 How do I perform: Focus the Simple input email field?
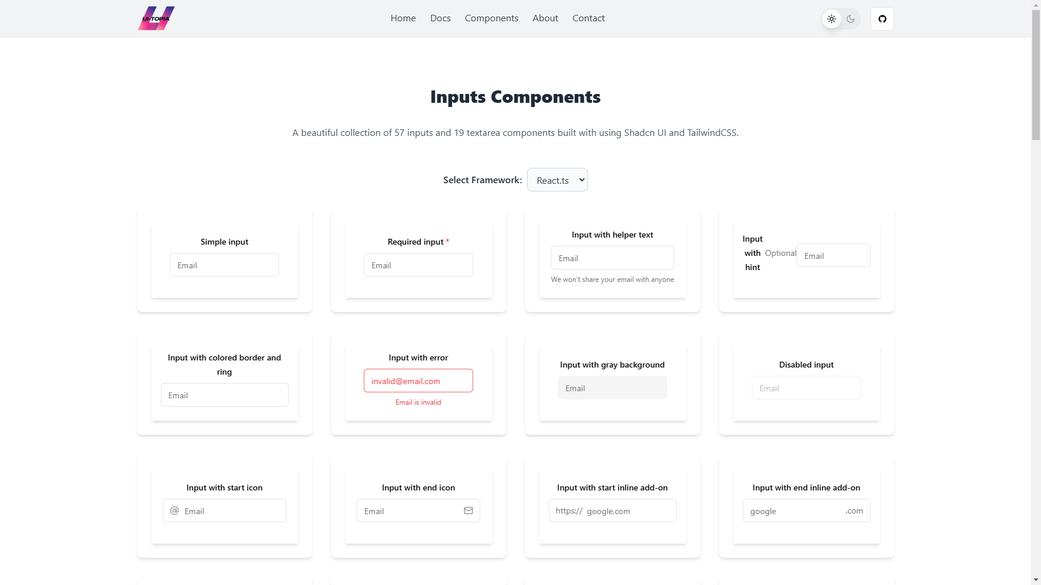(x=224, y=265)
